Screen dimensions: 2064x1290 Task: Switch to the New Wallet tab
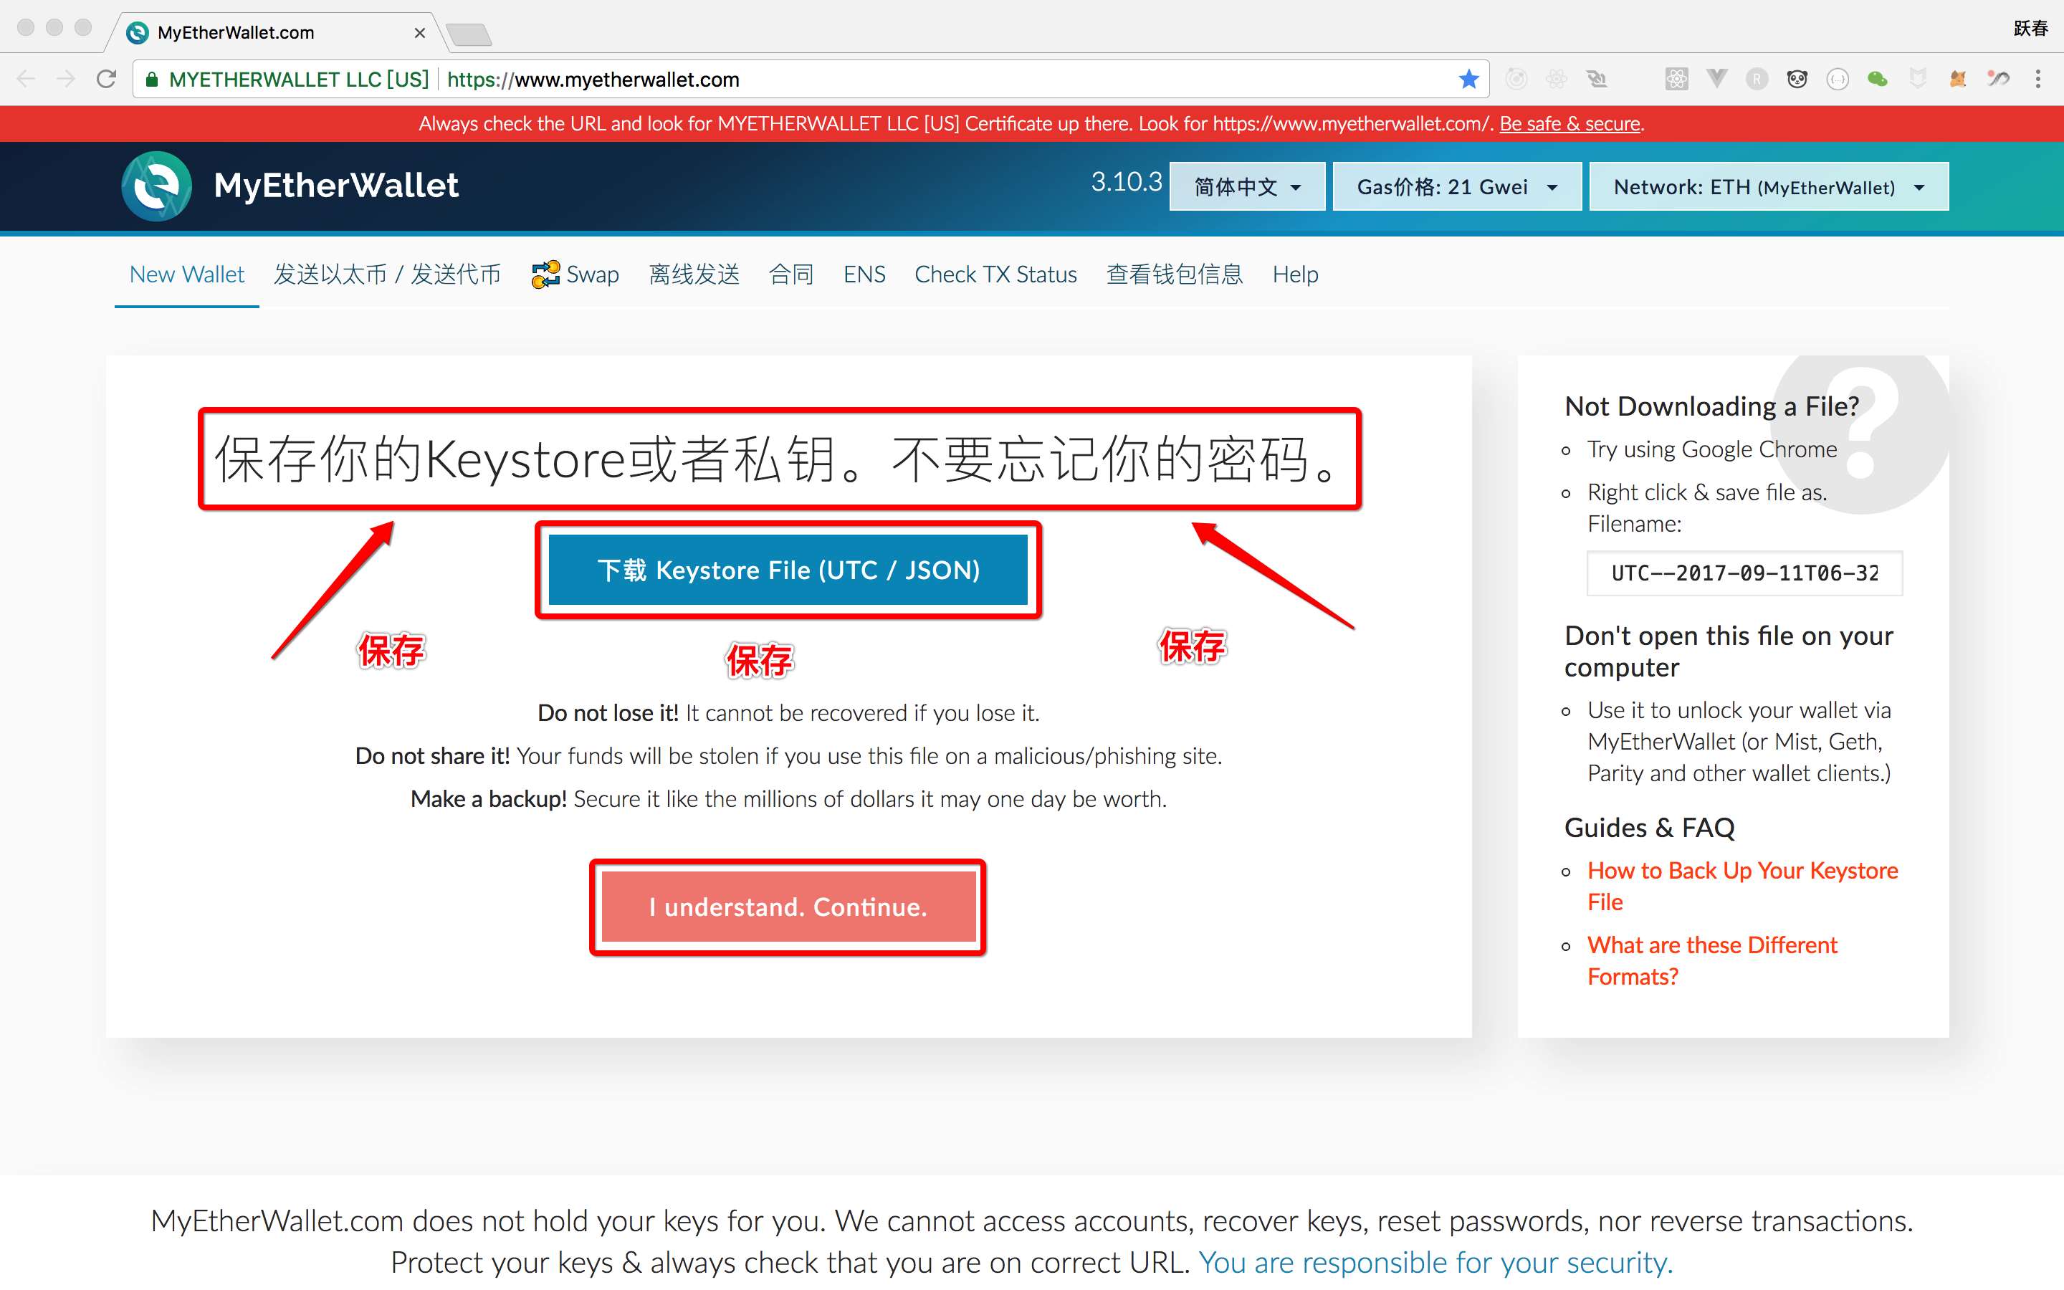point(187,274)
